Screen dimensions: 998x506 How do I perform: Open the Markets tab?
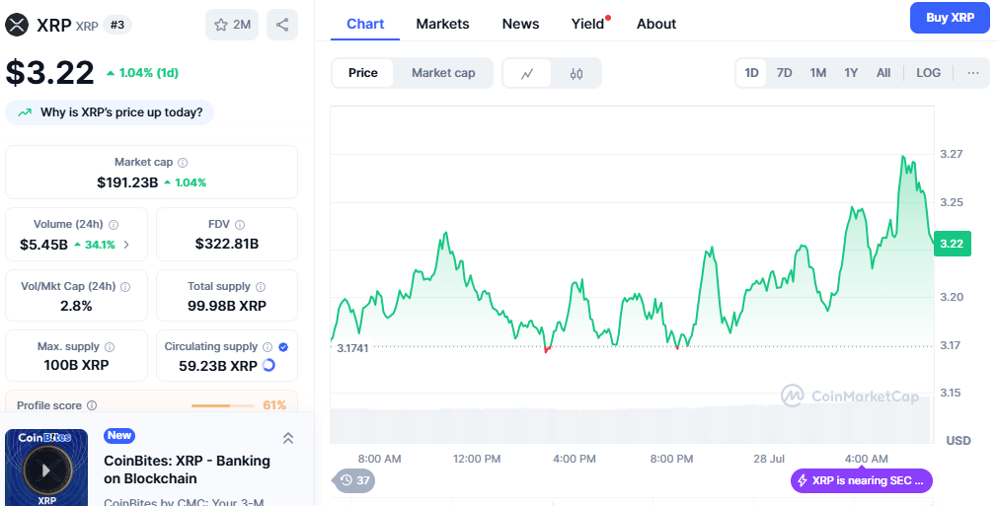click(x=442, y=24)
